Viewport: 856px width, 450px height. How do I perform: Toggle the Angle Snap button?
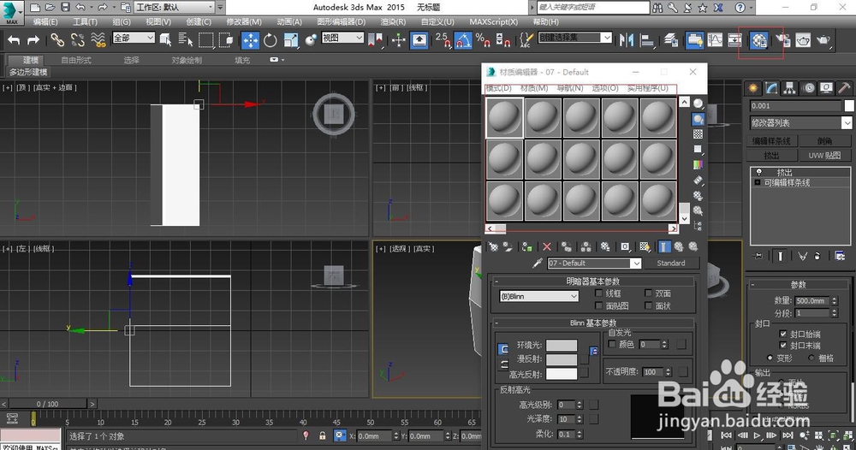(x=463, y=40)
